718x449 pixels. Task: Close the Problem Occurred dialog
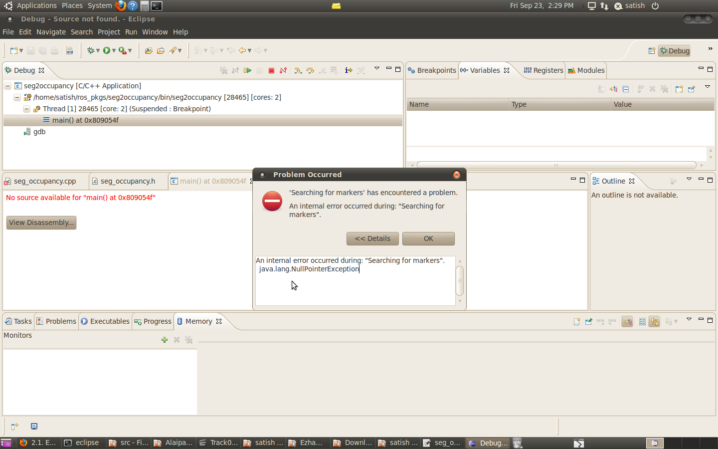click(x=457, y=175)
